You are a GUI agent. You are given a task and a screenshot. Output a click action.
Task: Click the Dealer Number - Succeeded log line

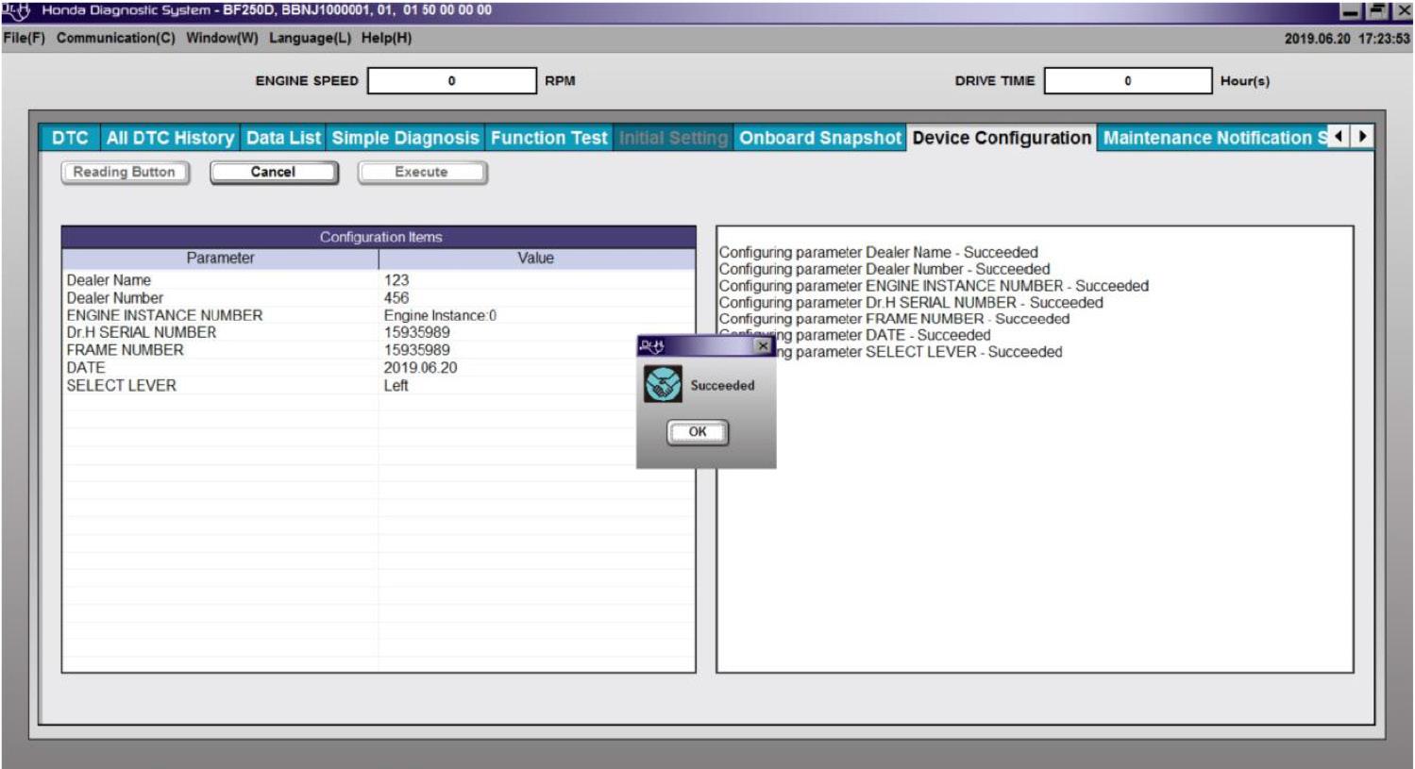[884, 269]
